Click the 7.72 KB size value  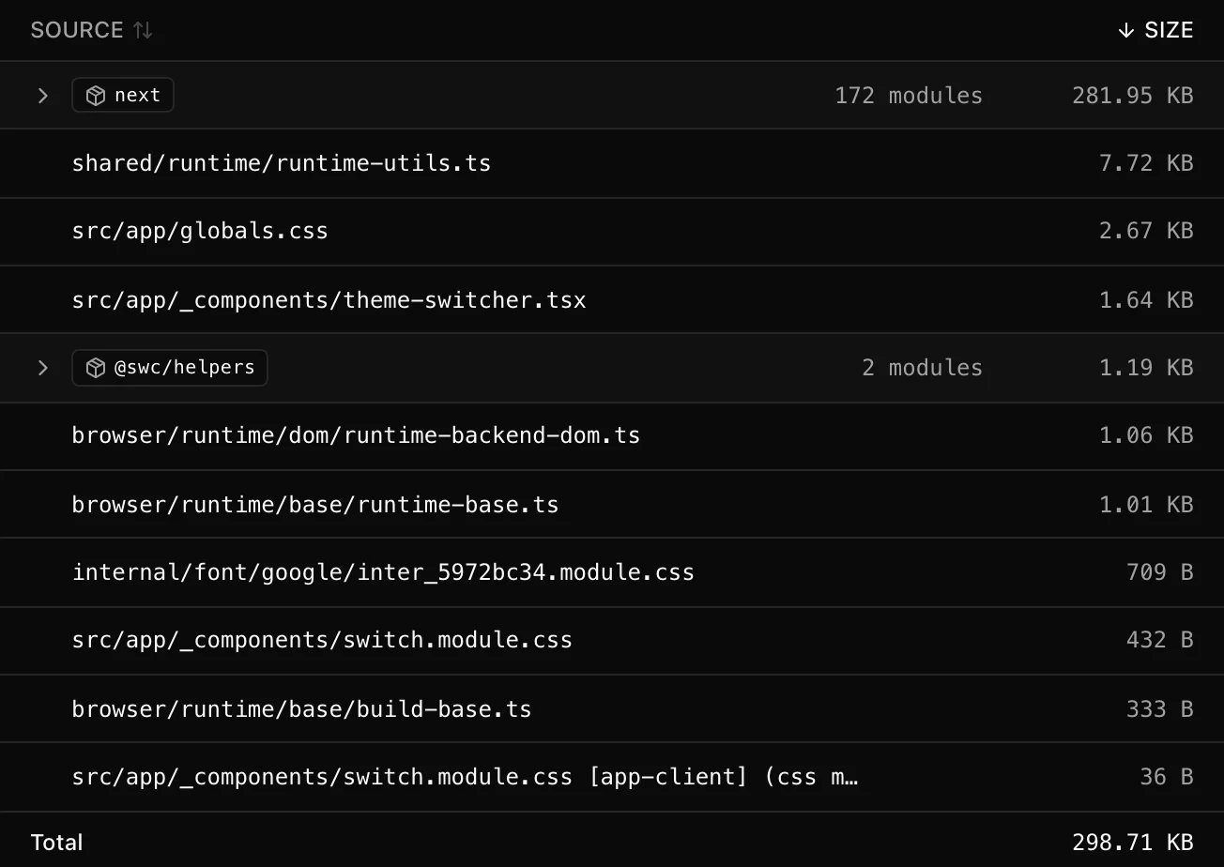click(x=1146, y=163)
